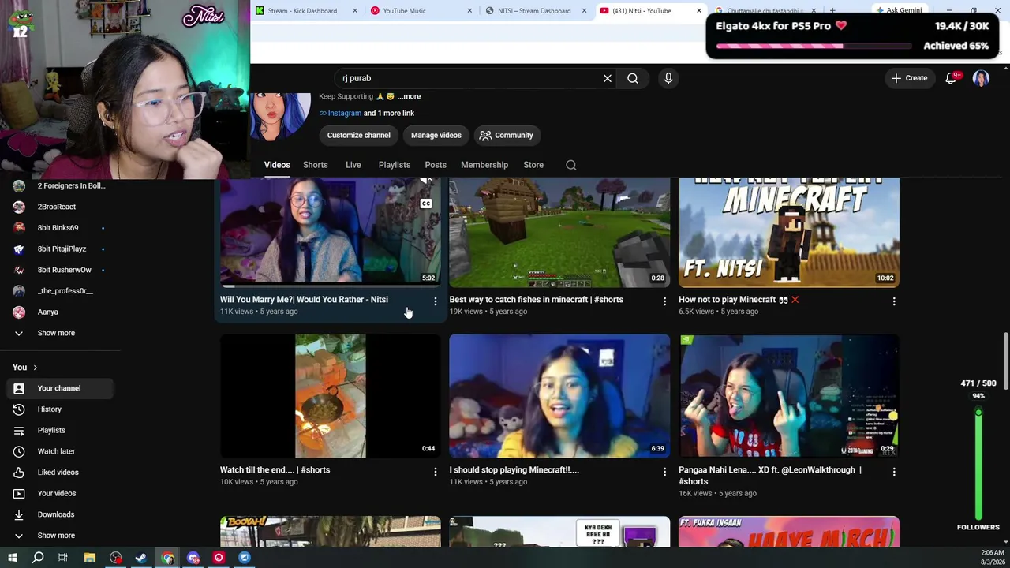Screen dimensions: 1010x568
Task: Open options for Watch till the end video
Action: coord(435,471)
